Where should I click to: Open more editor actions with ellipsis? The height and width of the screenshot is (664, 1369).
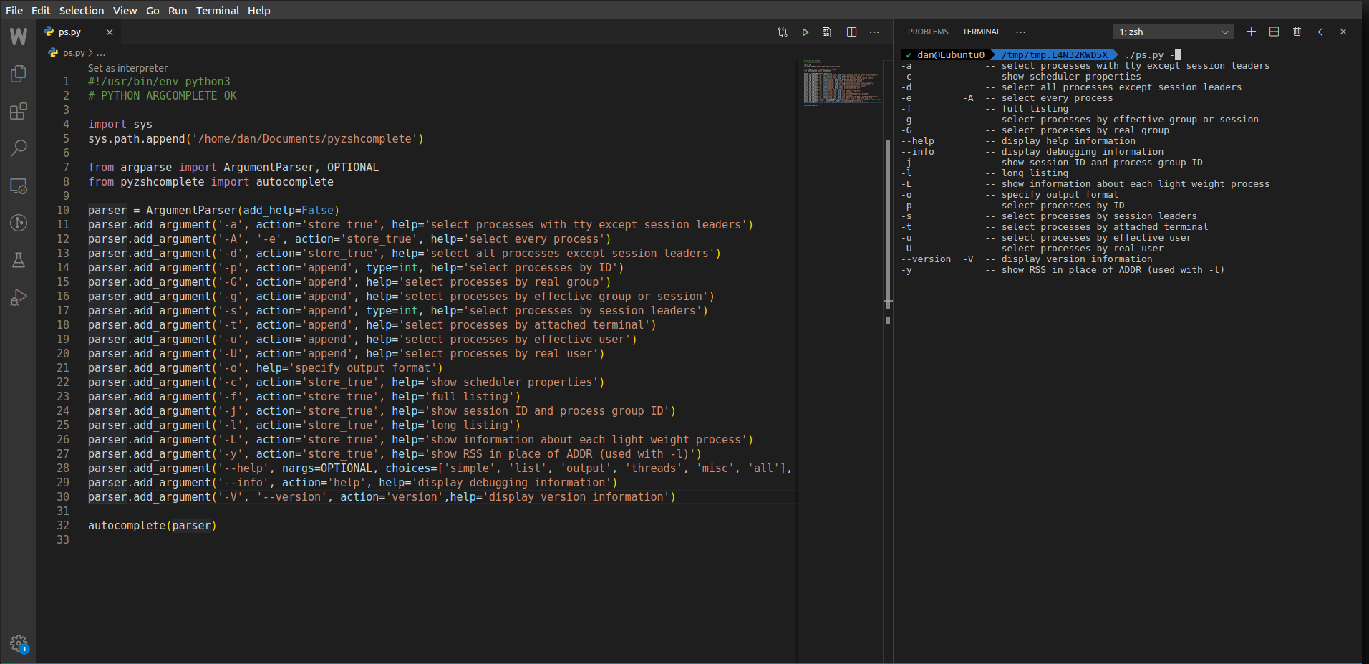point(874,32)
